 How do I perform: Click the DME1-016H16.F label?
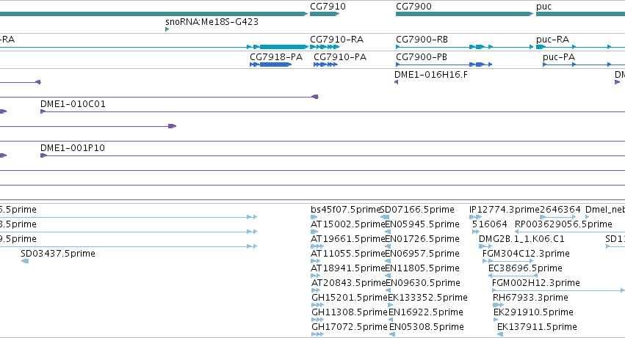(x=431, y=75)
